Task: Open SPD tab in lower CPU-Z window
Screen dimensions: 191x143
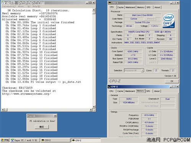Action: pyautogui.click(x=148, y=91)
